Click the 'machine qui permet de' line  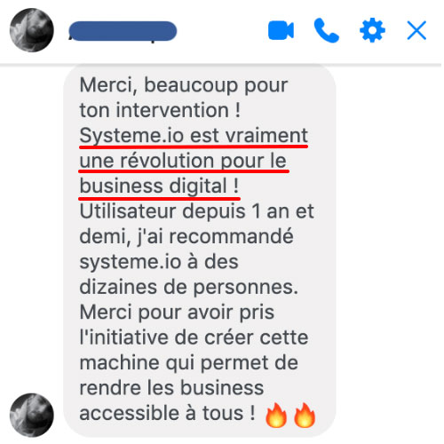click(188, 363)
